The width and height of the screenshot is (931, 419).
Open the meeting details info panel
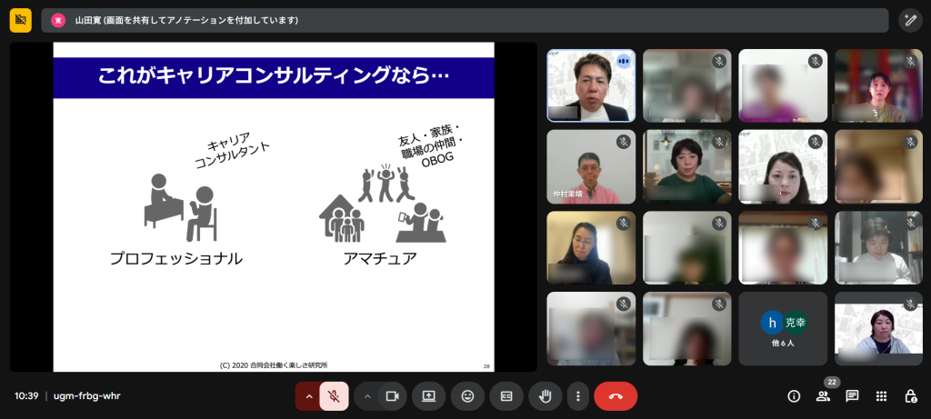(794, 396)
